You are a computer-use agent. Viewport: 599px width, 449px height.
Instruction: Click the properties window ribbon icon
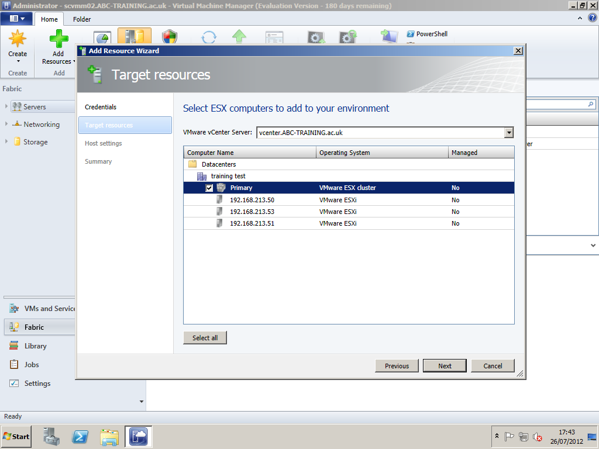click(274, 37)
